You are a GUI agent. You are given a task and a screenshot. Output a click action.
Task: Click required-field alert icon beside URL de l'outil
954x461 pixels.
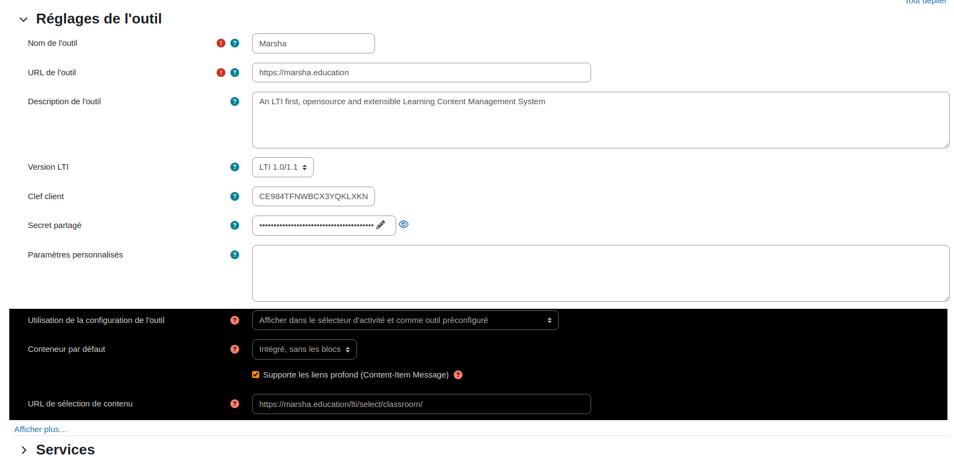pyautogui.click(x=221, y=73)
